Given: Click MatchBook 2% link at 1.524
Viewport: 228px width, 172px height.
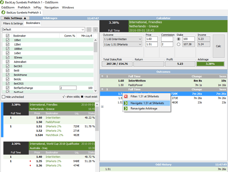Looking at the screenshot, I should click(54, 135).
